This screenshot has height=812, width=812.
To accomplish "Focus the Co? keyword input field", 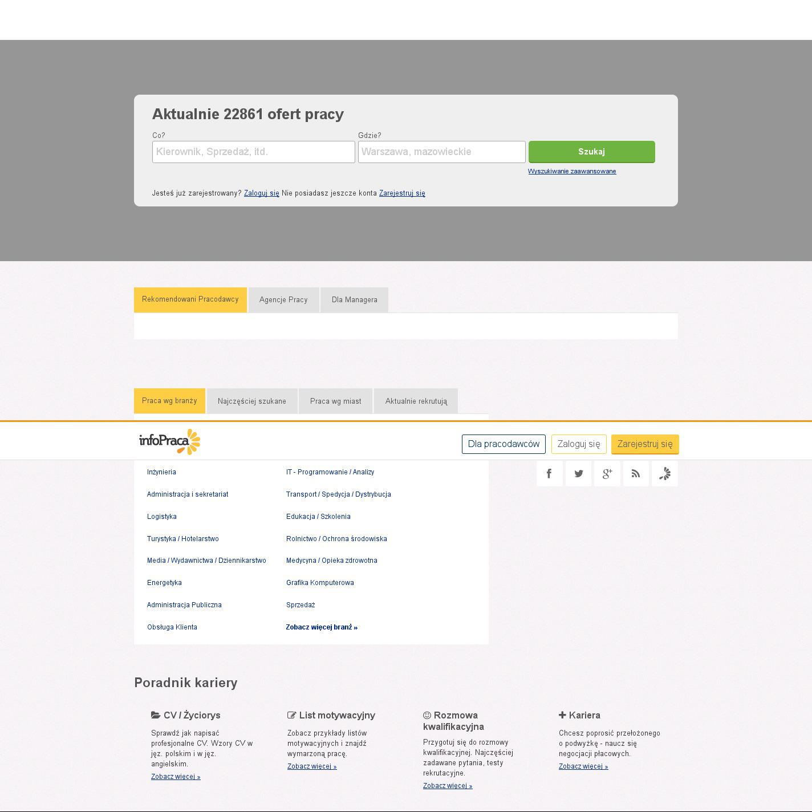I will tap(253, 152).
